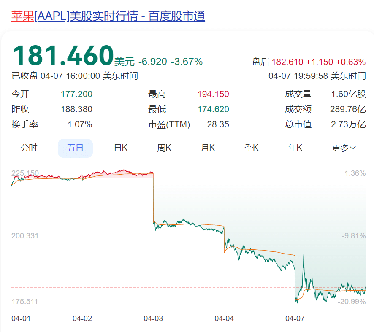This screenshot has width=374, height=332.
Task: Click the 盘后 price 182.610
Action: (x=287, y=62)
